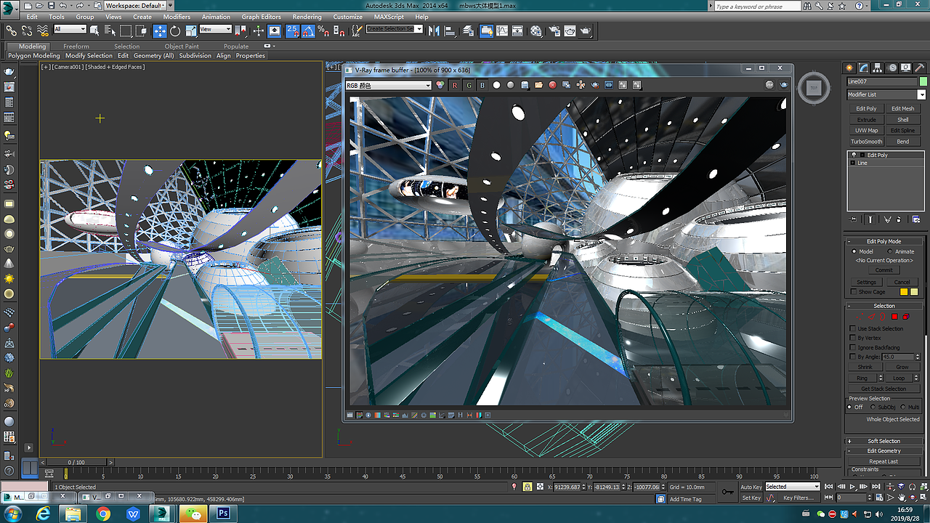Viewport: 930px width, 523px height.
Task: Open the Curve Editor icon
Action: pyautogui.click(x=502, y=31)
